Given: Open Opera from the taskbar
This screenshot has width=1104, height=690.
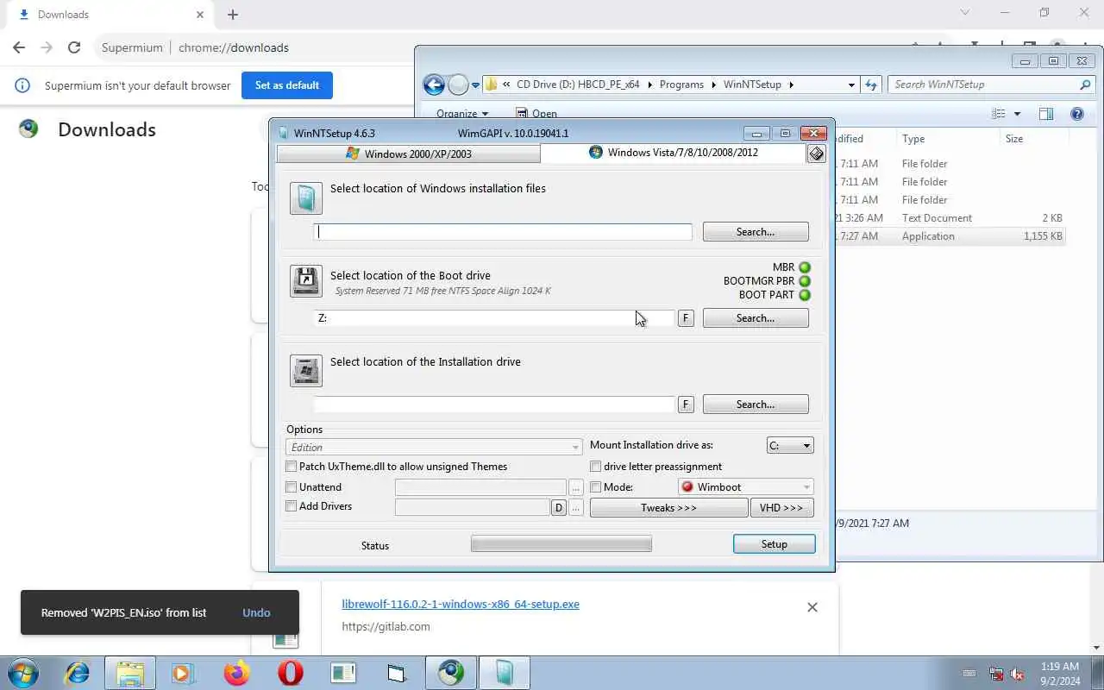Looking at the screenshot, I should [x=291, y=673].
